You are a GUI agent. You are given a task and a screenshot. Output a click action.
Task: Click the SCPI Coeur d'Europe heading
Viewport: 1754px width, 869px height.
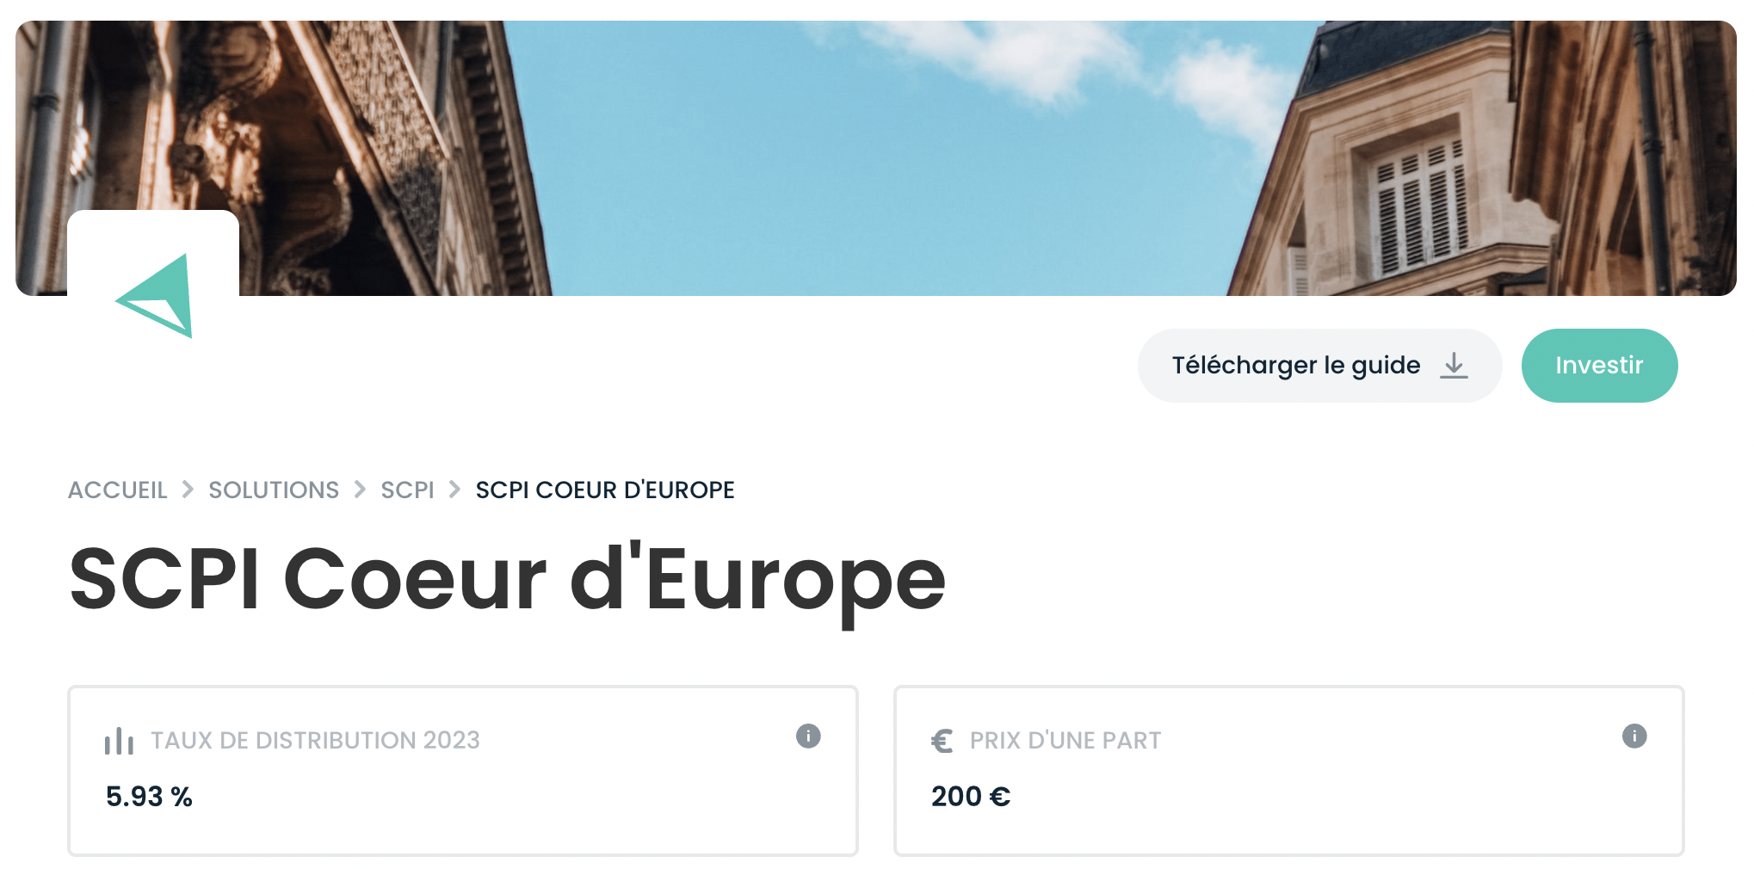[x=507, y=580]
